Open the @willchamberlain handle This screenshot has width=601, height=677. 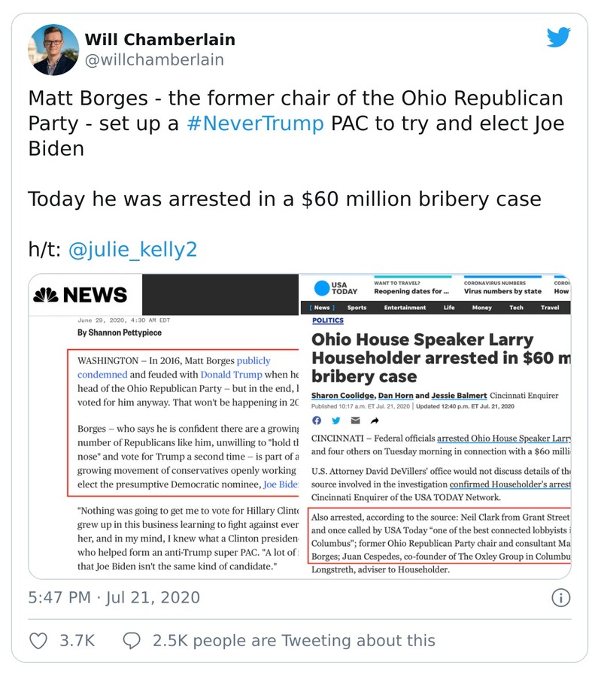click(x=154, y=59)
